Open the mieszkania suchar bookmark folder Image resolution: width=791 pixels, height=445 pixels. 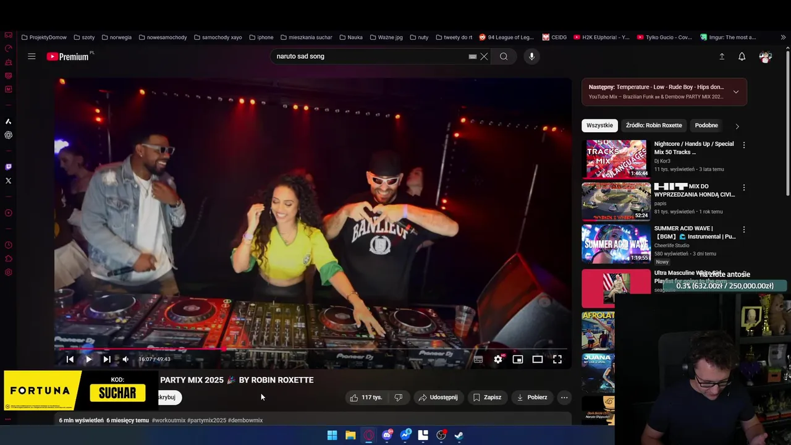(x=306, y=37)
